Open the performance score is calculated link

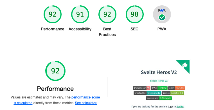tap(57, 100)
